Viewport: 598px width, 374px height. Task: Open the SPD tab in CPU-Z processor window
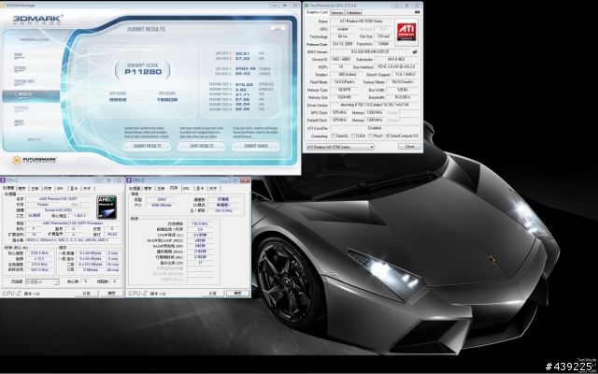click(60, 189)
